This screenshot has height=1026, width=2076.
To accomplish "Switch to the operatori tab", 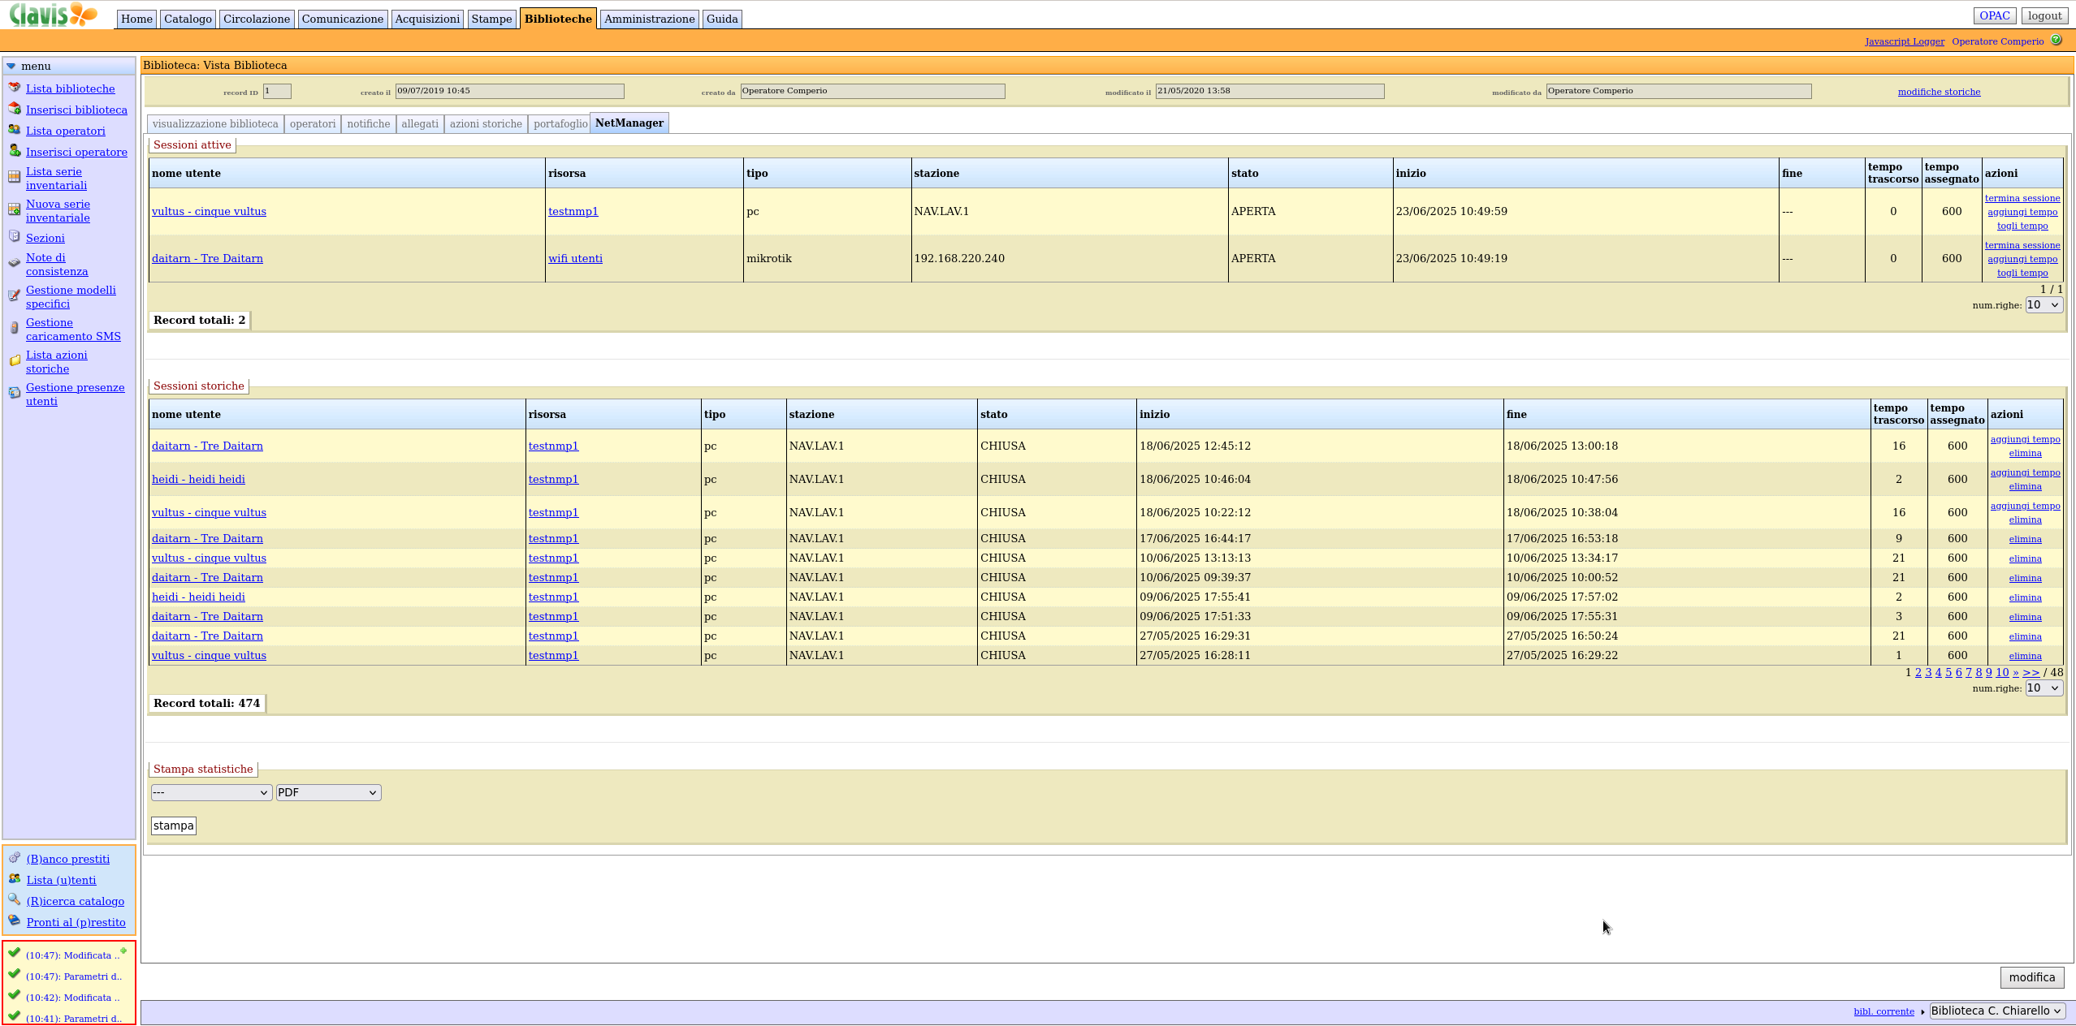I will [x=312, y=123].
